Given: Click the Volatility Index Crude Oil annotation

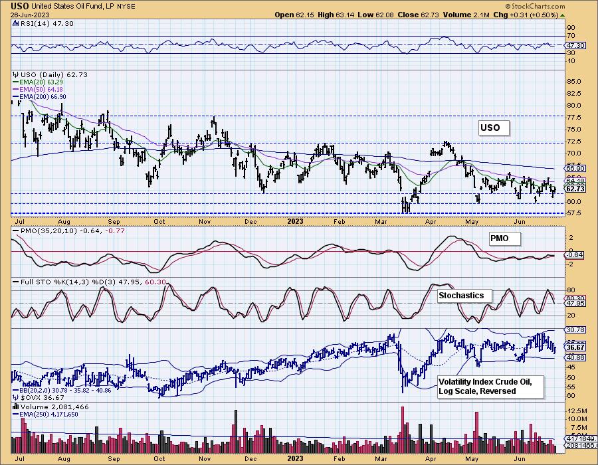Looking at the screenshot, I should [x=490, y=387].
